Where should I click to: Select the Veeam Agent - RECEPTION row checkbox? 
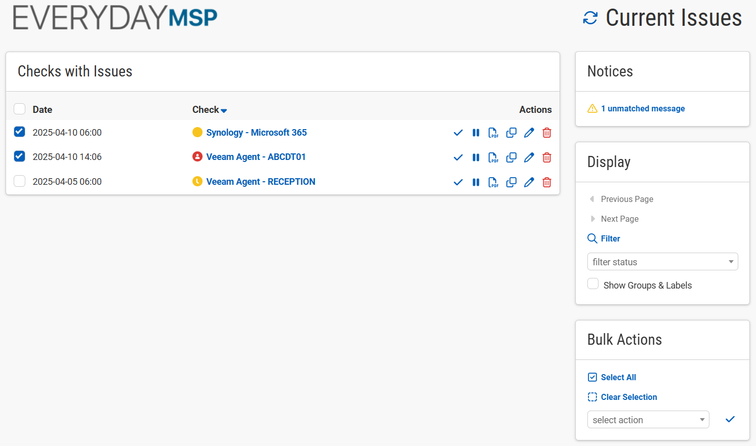(x=19, y=181)
